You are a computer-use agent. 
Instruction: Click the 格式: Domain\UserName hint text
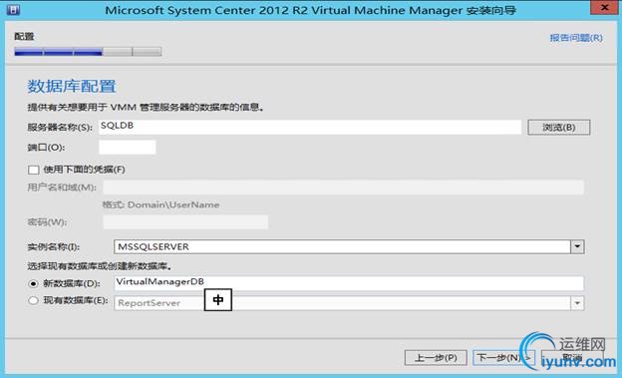[161, 204]
